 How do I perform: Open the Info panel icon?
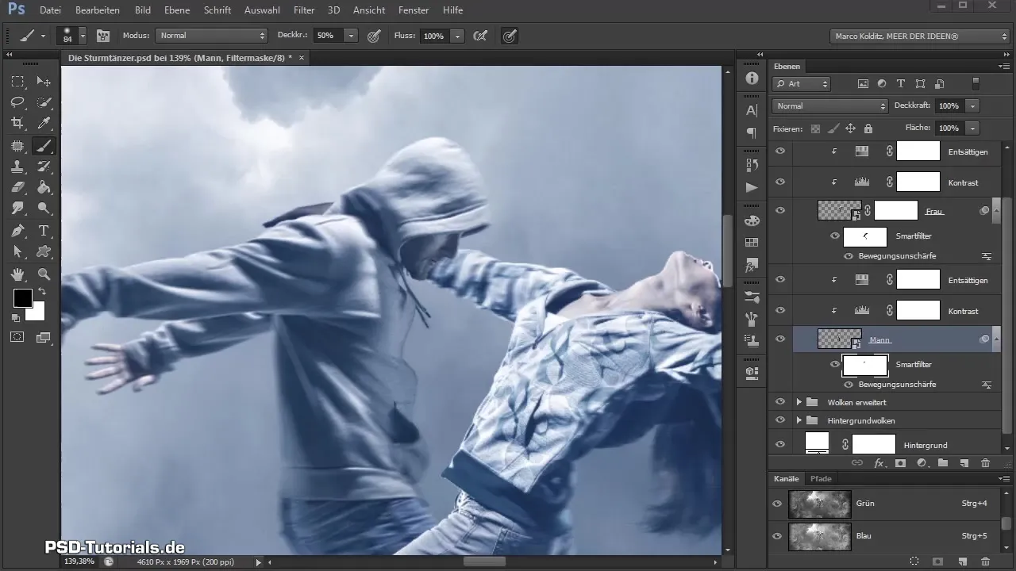coord(752,78)
